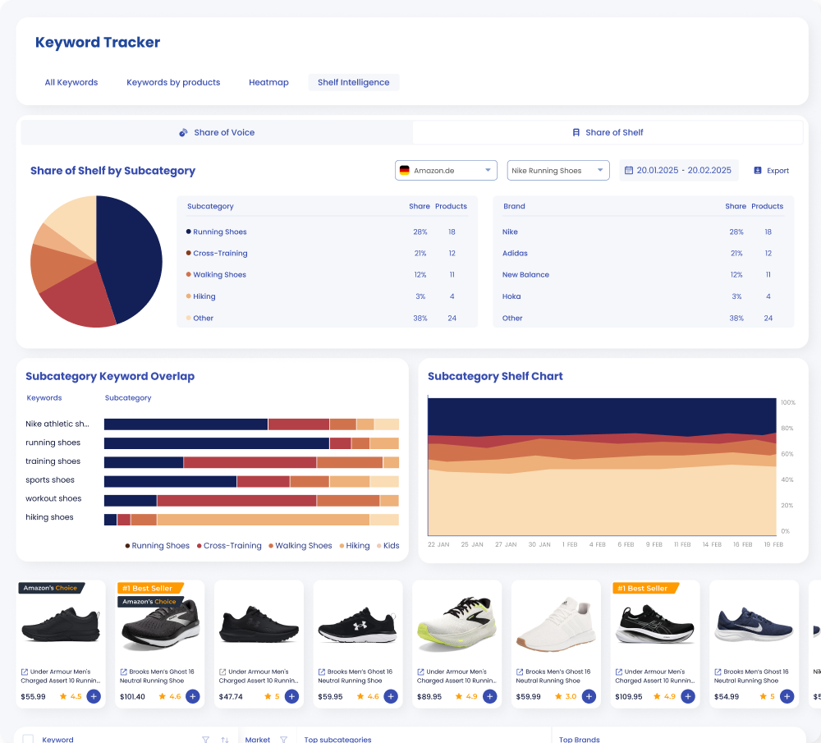Click plus icon on $109.95 Under Armour shoe
The image size is (821, 743).
(x=688, y=696)
